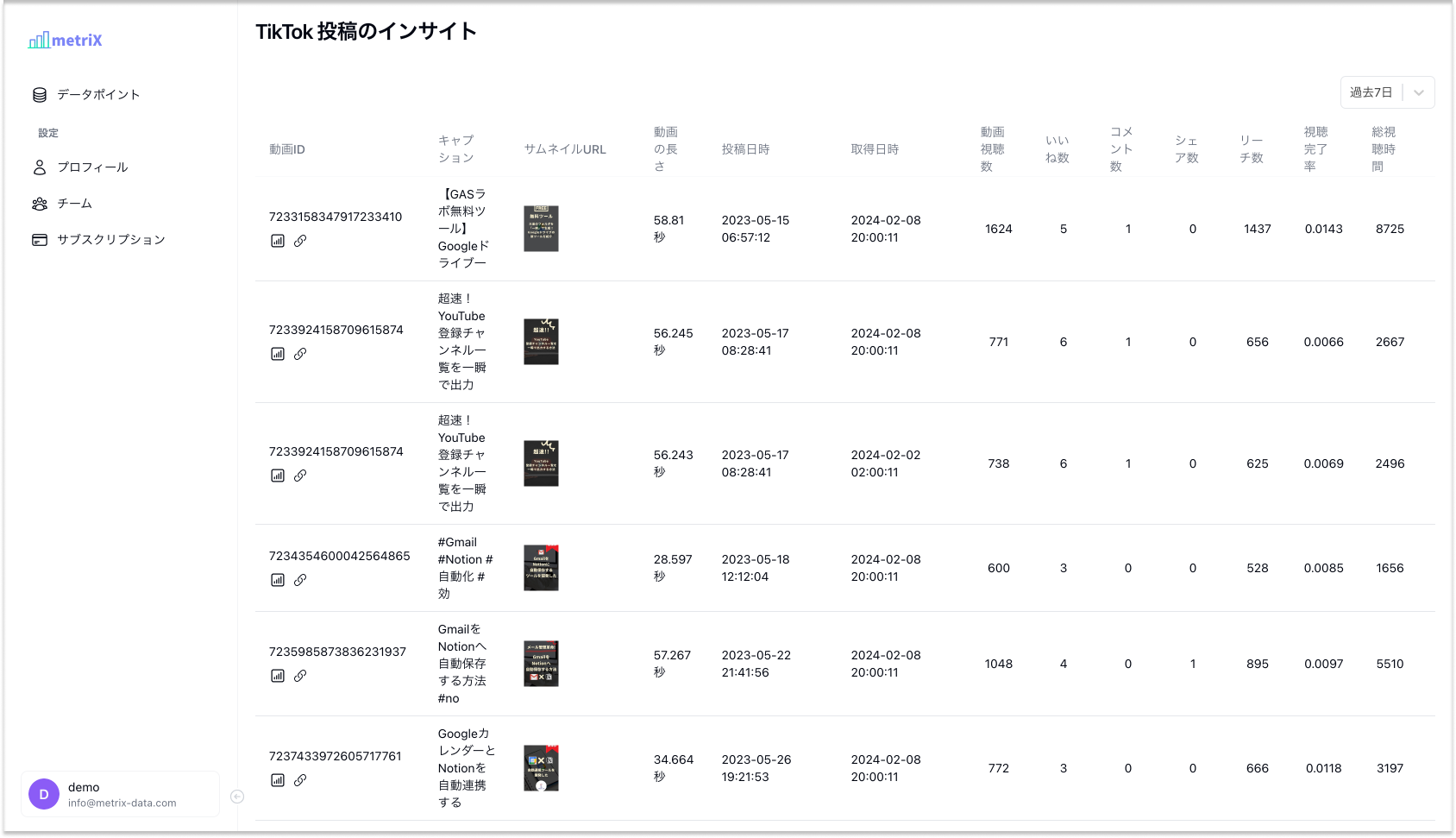The height and width of the screenshot is (838, 1456).
Task: Go to the チーム page
Action: (x=74, y=204)
